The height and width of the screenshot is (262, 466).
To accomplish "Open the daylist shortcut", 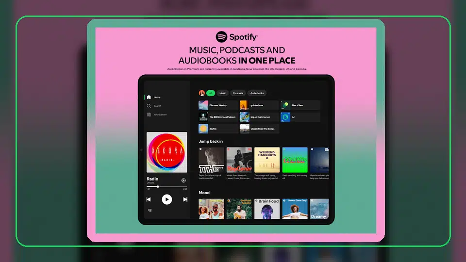I will pyautogui.click(x=218, y=129).
